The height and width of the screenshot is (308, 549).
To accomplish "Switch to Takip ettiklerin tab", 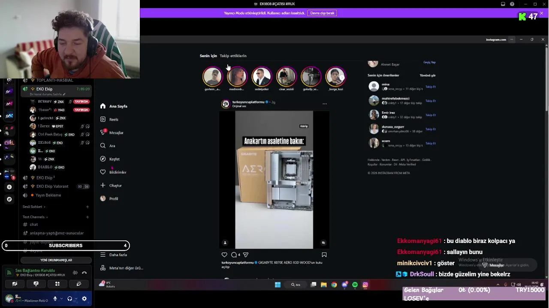I will click(233, 56).
